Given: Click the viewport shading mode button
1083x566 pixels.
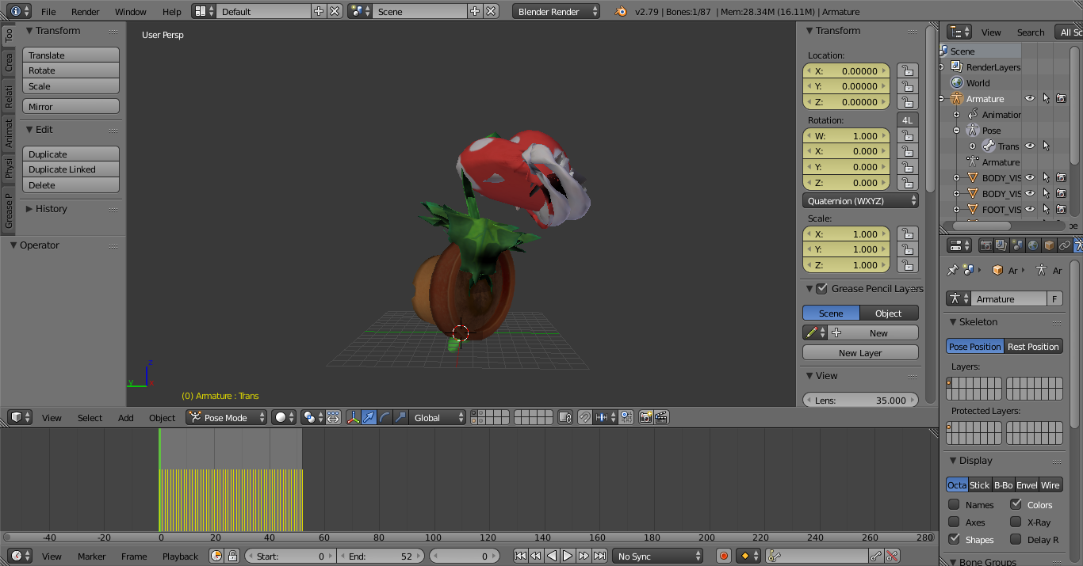Looking at the screenshot, I should pos(283,417).
